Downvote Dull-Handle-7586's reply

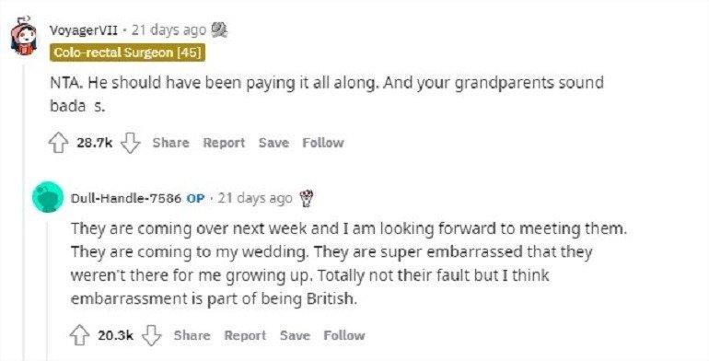[152, 336]
